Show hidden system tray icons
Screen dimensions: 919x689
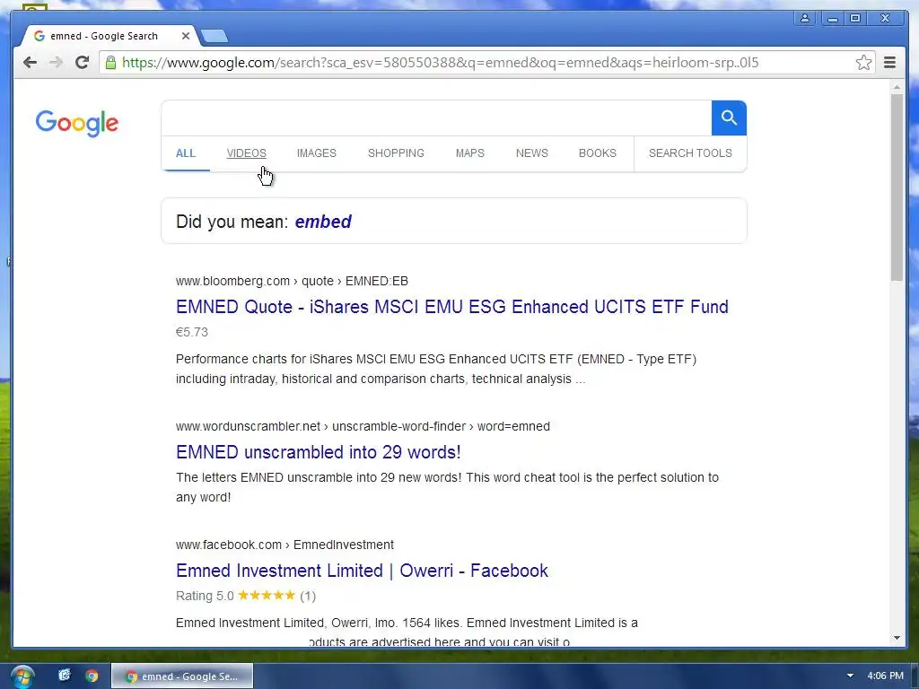click(850, 676)
